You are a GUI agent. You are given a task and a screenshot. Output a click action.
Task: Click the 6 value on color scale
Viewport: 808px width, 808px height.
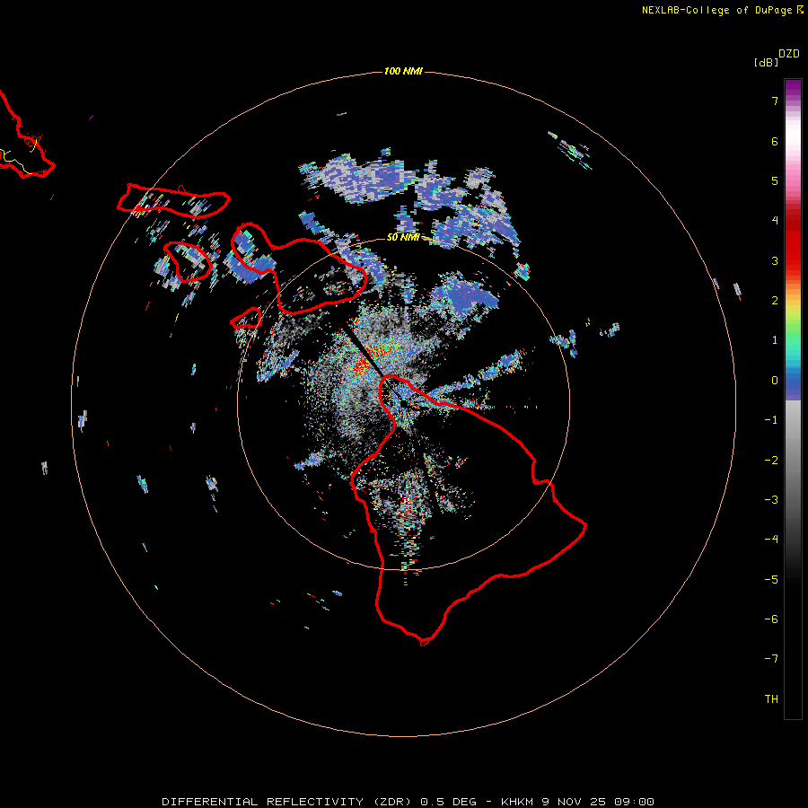click(x=775, y=141)
